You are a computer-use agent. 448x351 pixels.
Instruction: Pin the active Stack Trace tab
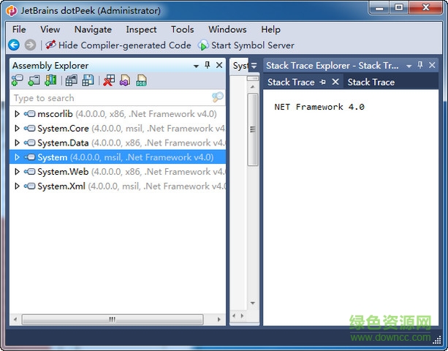323,83
